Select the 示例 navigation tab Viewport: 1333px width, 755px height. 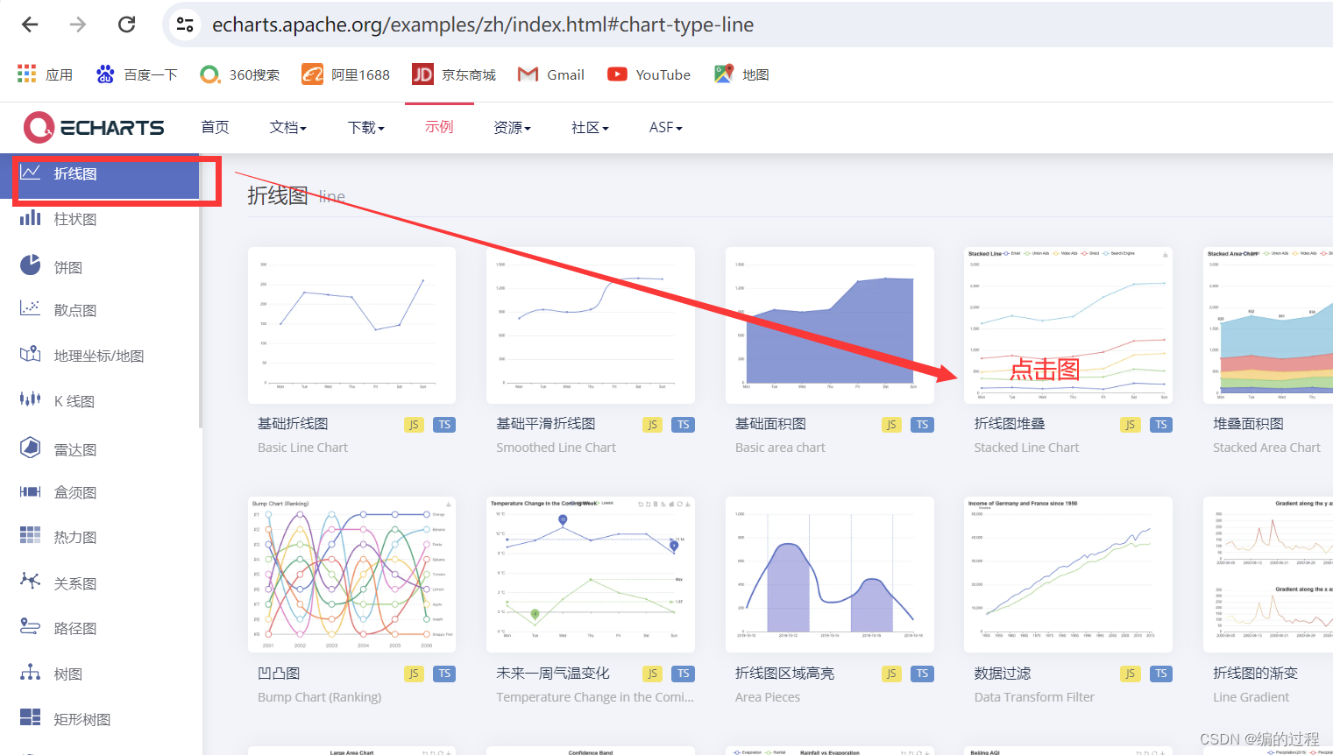pyautogui.click(x=439, y=127)
